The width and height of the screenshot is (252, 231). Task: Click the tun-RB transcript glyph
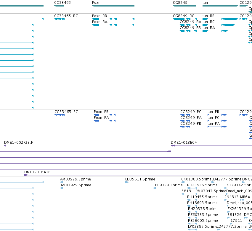click(x=220, y=19)
